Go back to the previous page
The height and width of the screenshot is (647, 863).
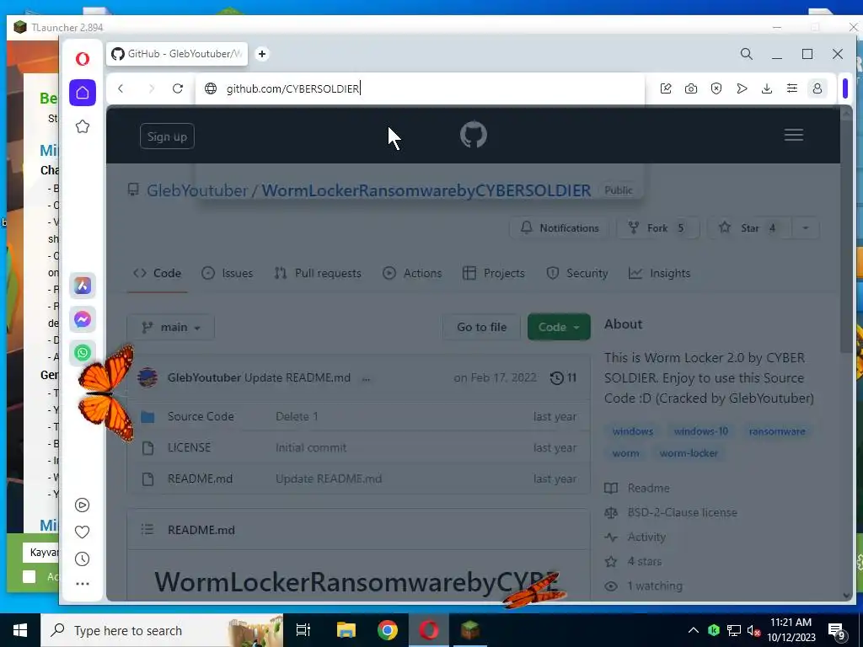(x=121, y=88)
